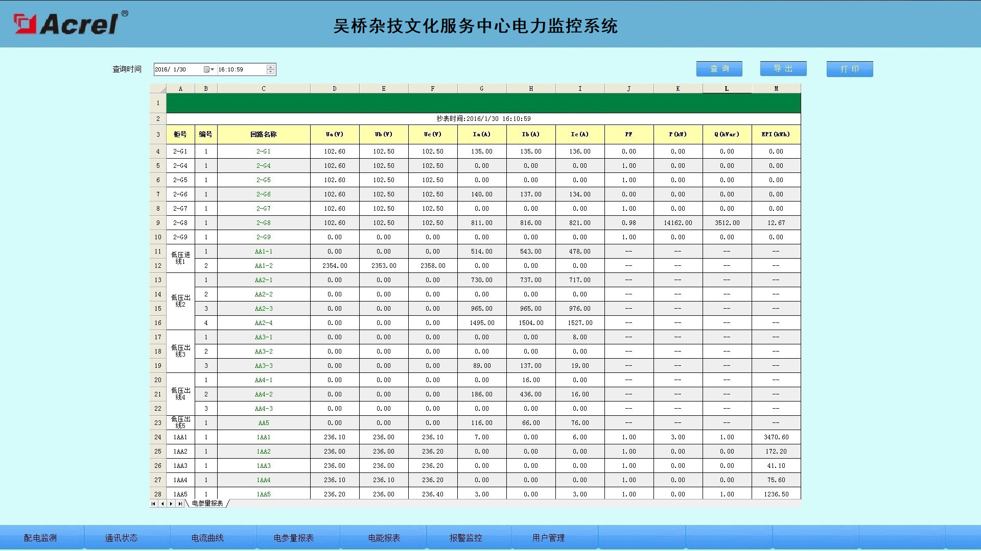Open 用户管理 user management
Image resolution: width=981 pixels, height=551 pixels.
548,538
